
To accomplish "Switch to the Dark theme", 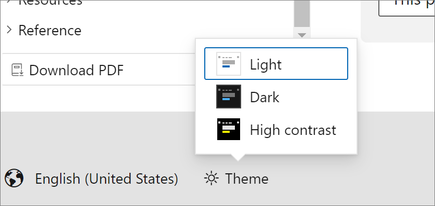I will [276, 97].
